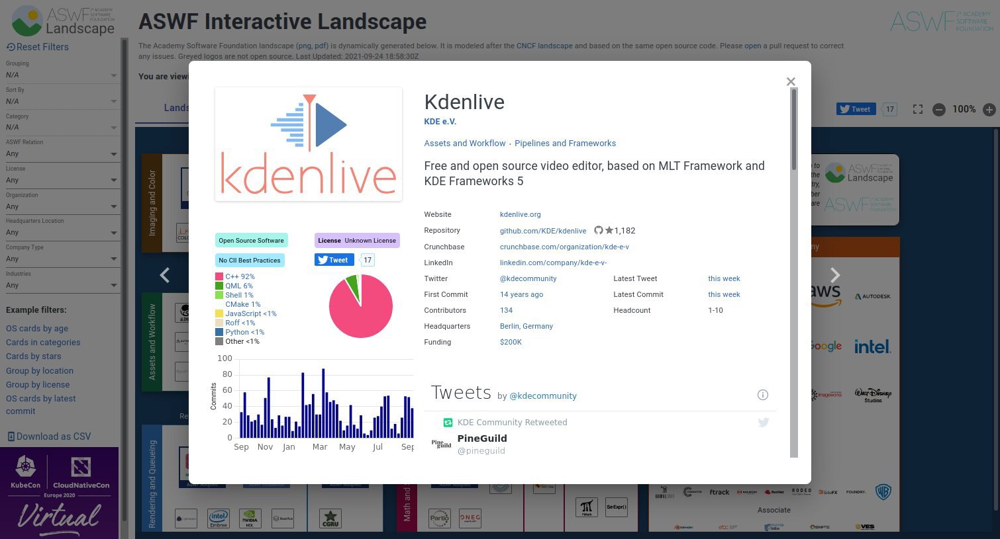Click the tweet count bubble showing 17 in dialog
This screenshot has height=539, width=1000.
368,260
